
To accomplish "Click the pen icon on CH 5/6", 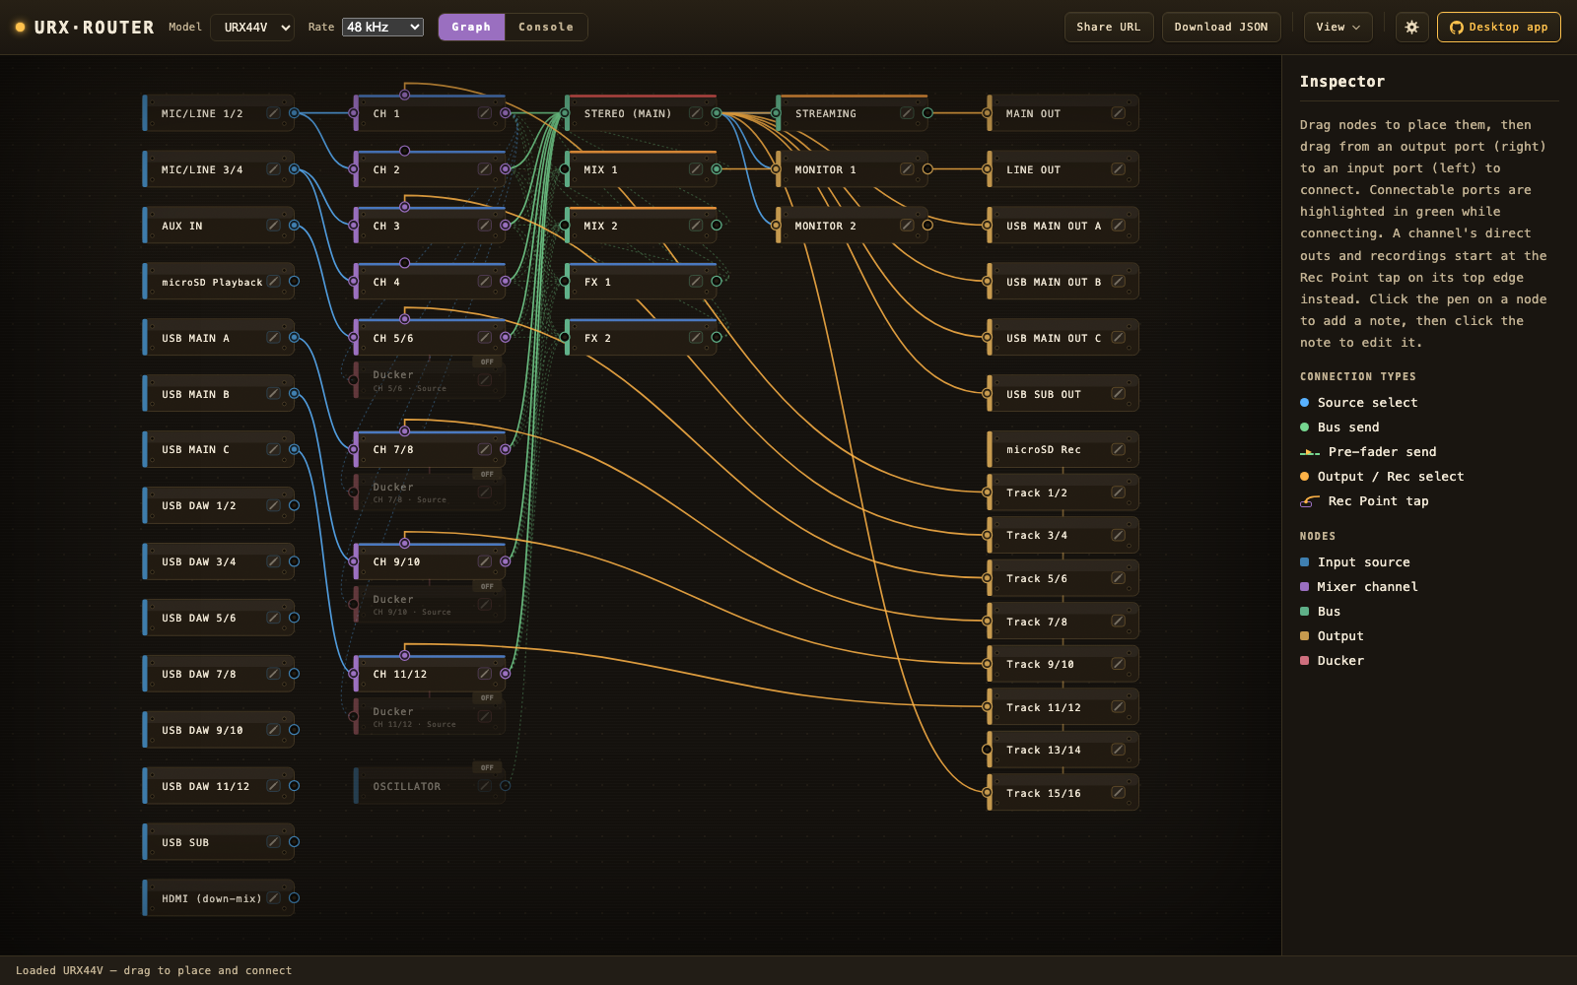I will (x=484, y=338).
